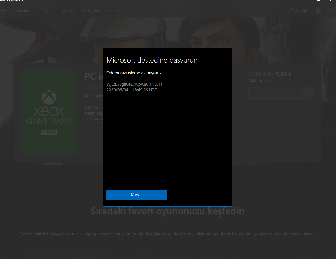
Task: Click the error code WjLdJ7Jga0eE7Npv.80.1.10.11
Action: 134,84
